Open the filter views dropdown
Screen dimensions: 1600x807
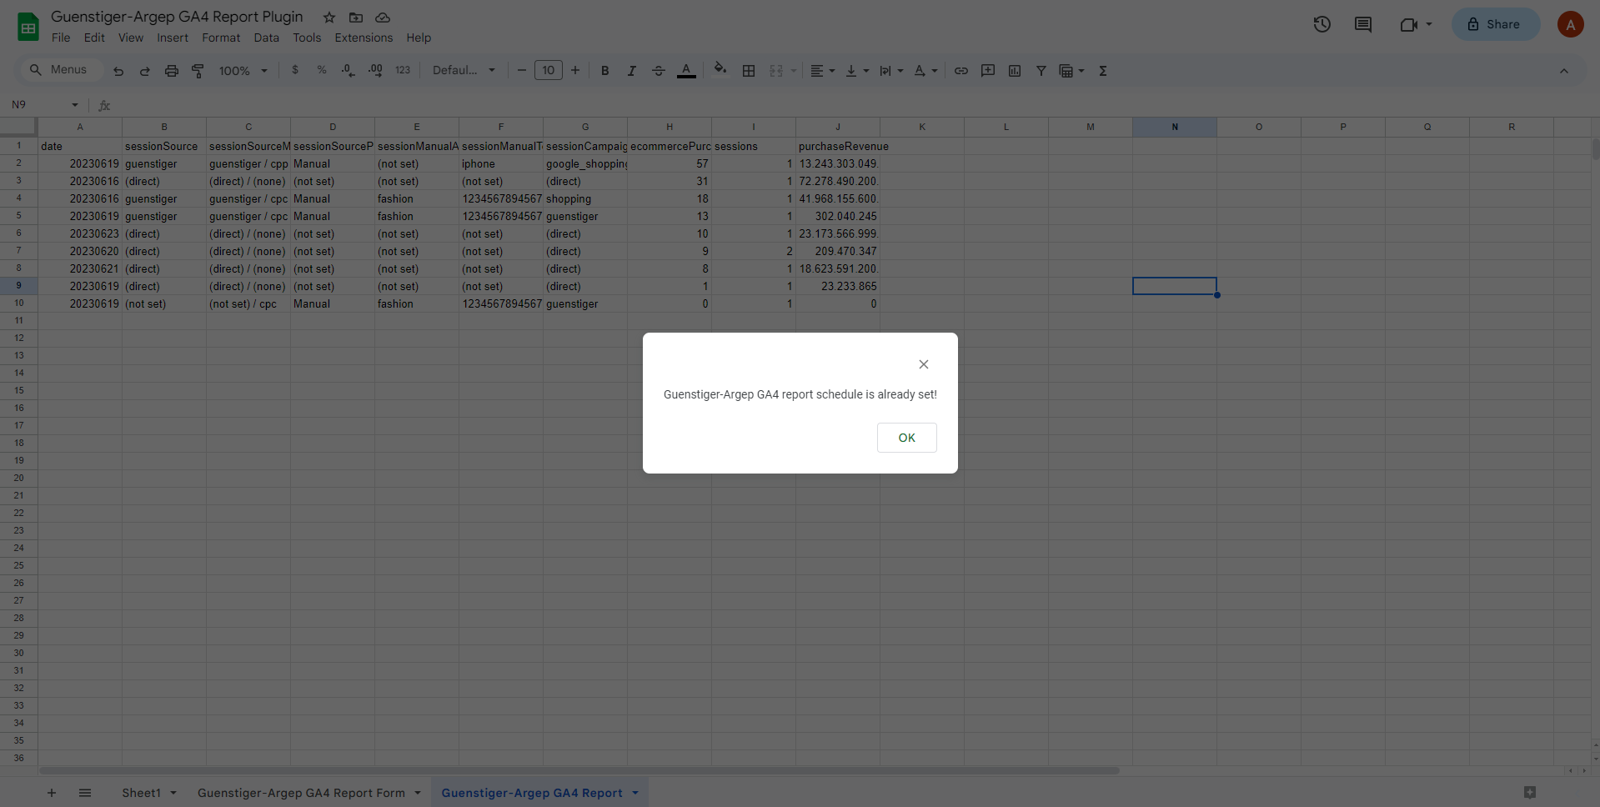[1071, 71]
